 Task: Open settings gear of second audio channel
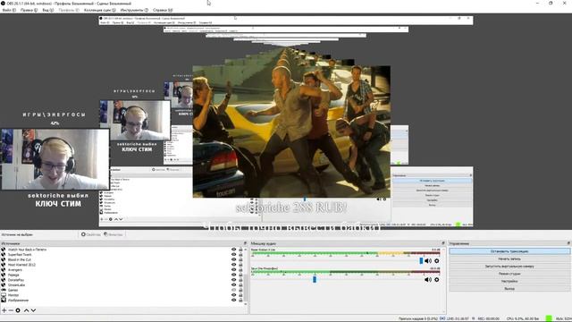point(437,280)
